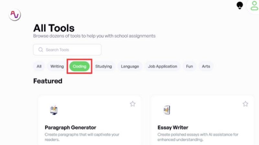Toggle the lightbulb theme icon
Viewport: 259px width, 145px height.
click(240, 5)
